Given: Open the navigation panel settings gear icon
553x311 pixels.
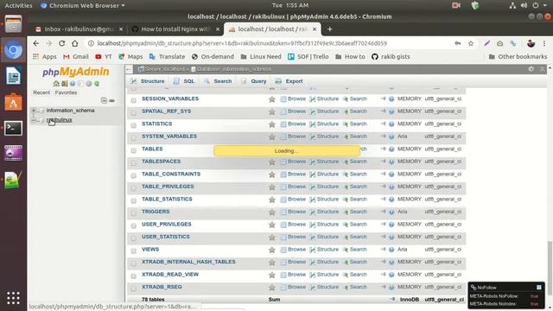Looking at the screenshot, I should (88, 84).
